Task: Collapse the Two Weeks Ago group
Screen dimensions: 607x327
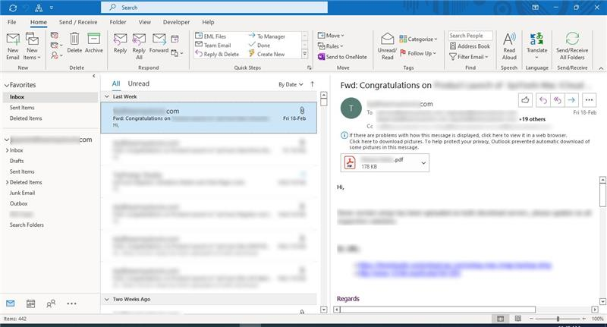Action: pyautogui.click(x=107, y=299)
